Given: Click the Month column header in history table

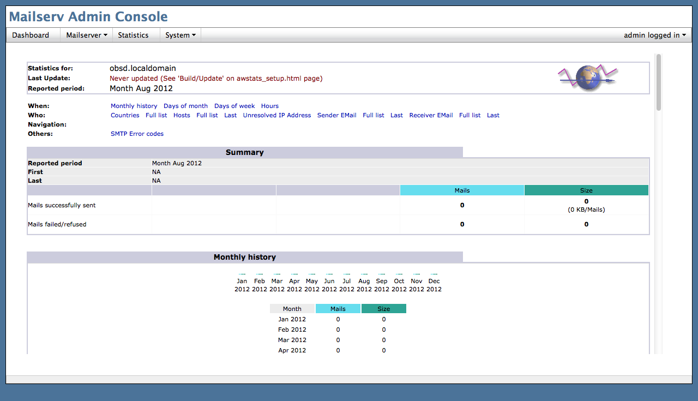Looking at the screenshot, I should (x=292, y=309).
